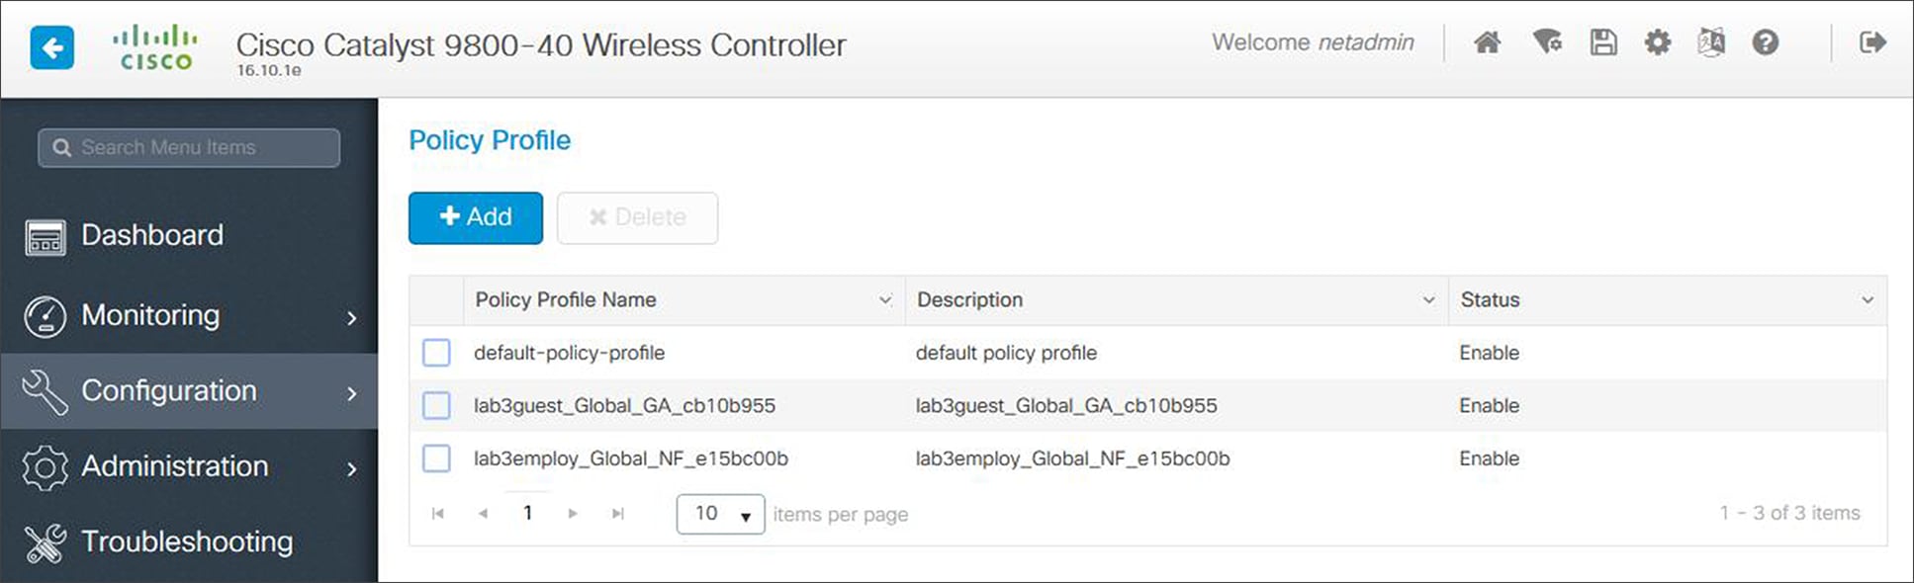Expand Administration submenu chevron
The image size is (1914, 583).
pyautogui.click(x=352, y=468)
